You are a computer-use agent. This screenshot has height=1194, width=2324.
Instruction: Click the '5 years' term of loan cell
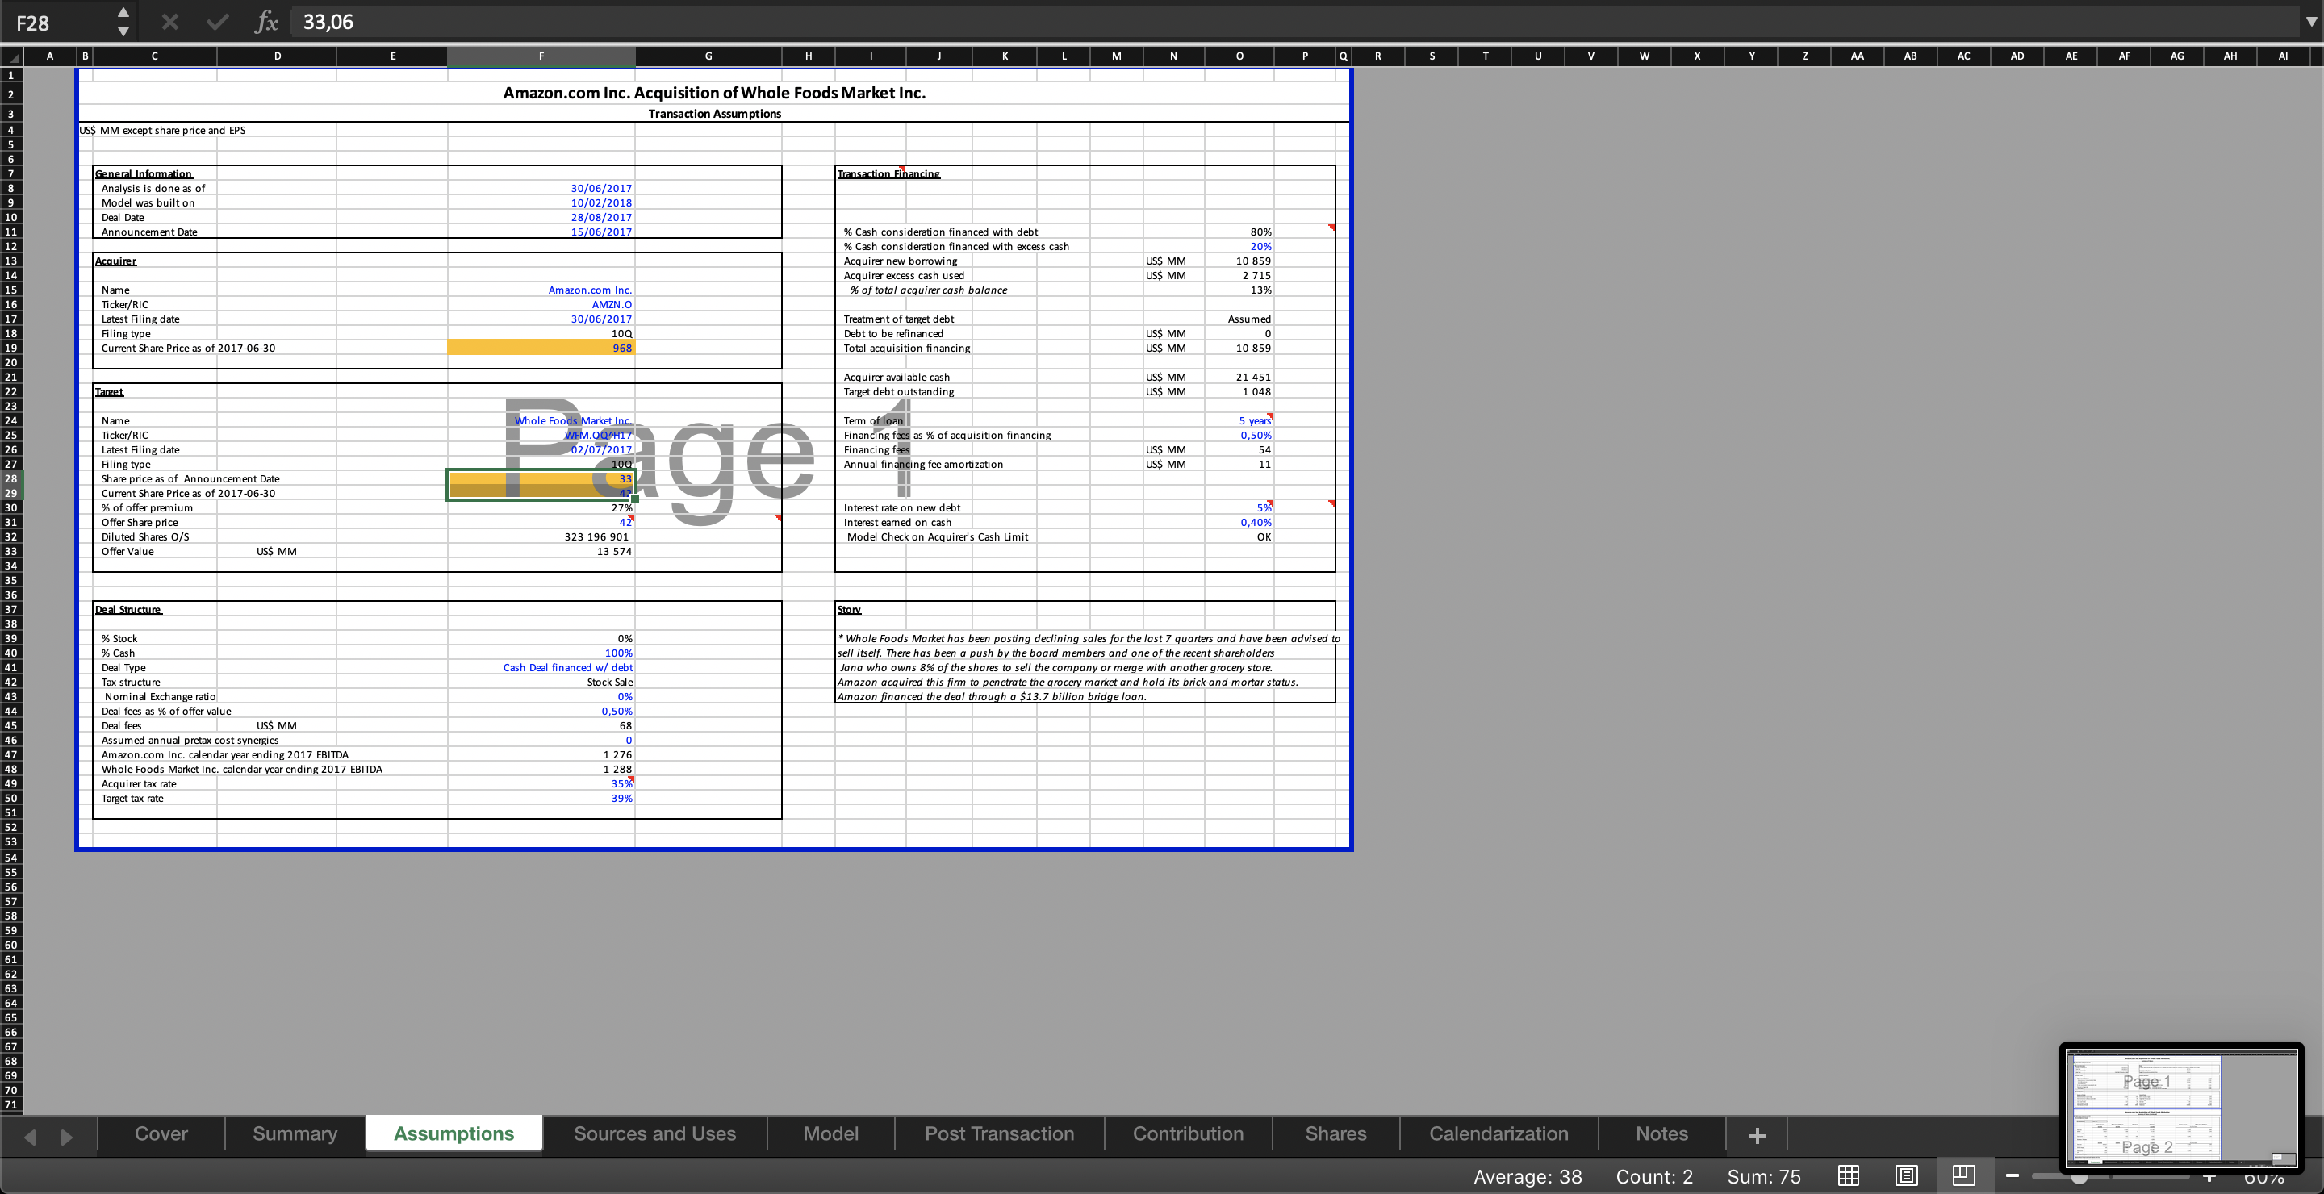1239,421
